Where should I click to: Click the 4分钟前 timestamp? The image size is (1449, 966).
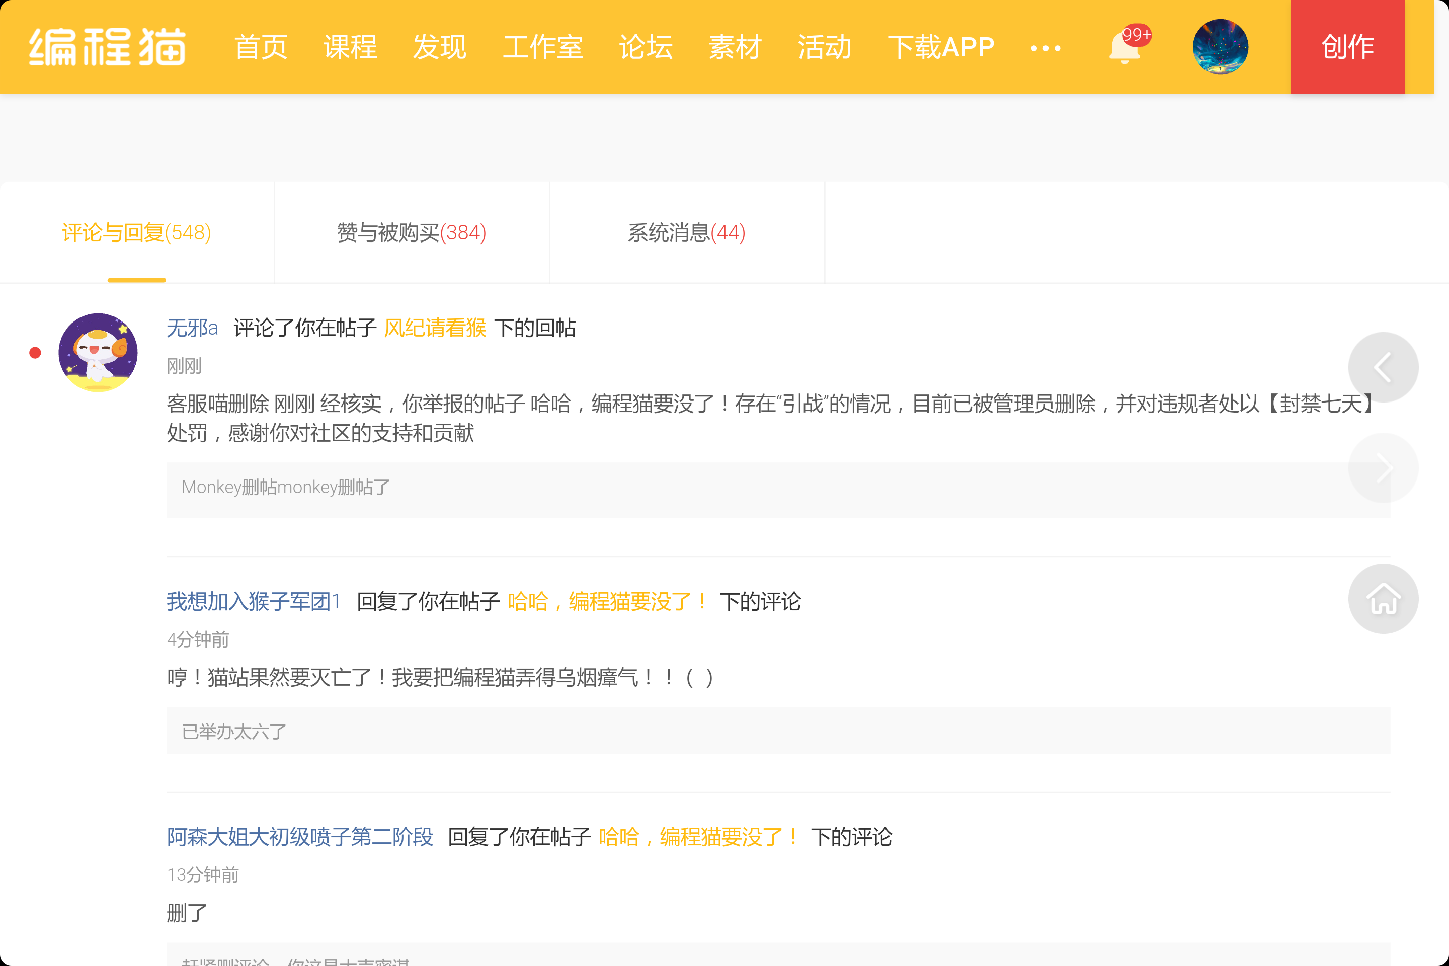tap(198, 639)
